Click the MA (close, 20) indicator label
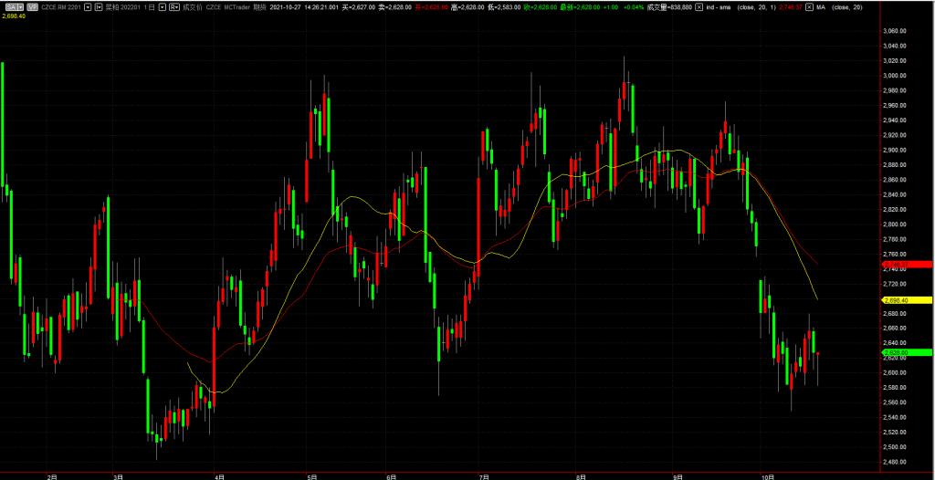Viewport: 935px width, 480px height. pyautogui.click(x=840, y=7)
